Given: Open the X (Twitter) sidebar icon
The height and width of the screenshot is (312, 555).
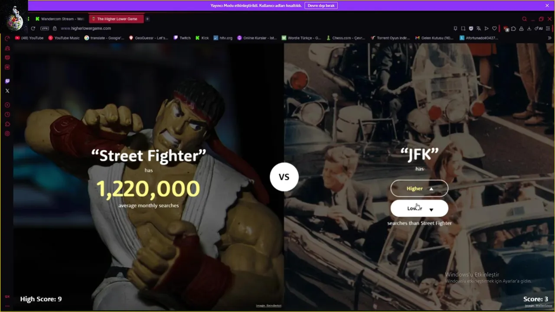Looking at the screenshot, I should pyautogui.click(x=7, y=91).
